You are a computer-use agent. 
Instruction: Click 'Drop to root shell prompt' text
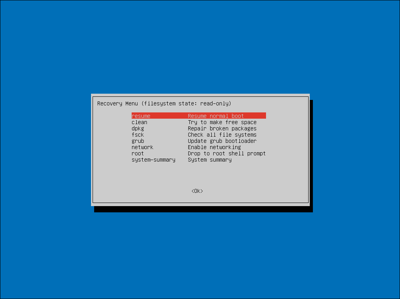(x=227, y=153)
